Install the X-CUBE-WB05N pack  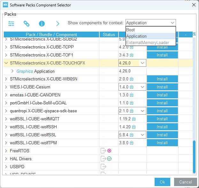click(x=162, y=79)
